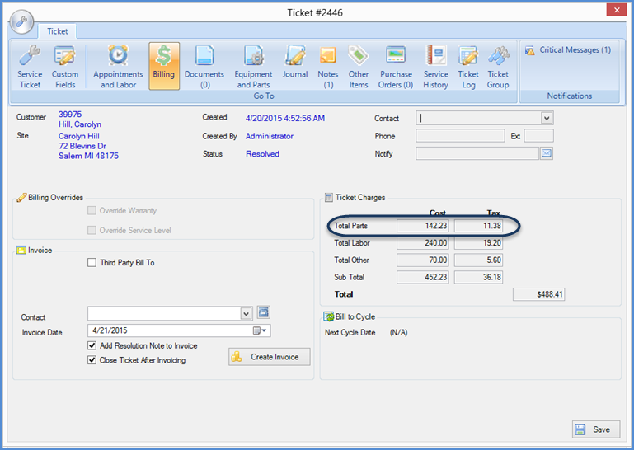This screenshot has height=450, width=634.
Task: Click Next Cycle Date (N/A) value
Action: click(398, 333)
